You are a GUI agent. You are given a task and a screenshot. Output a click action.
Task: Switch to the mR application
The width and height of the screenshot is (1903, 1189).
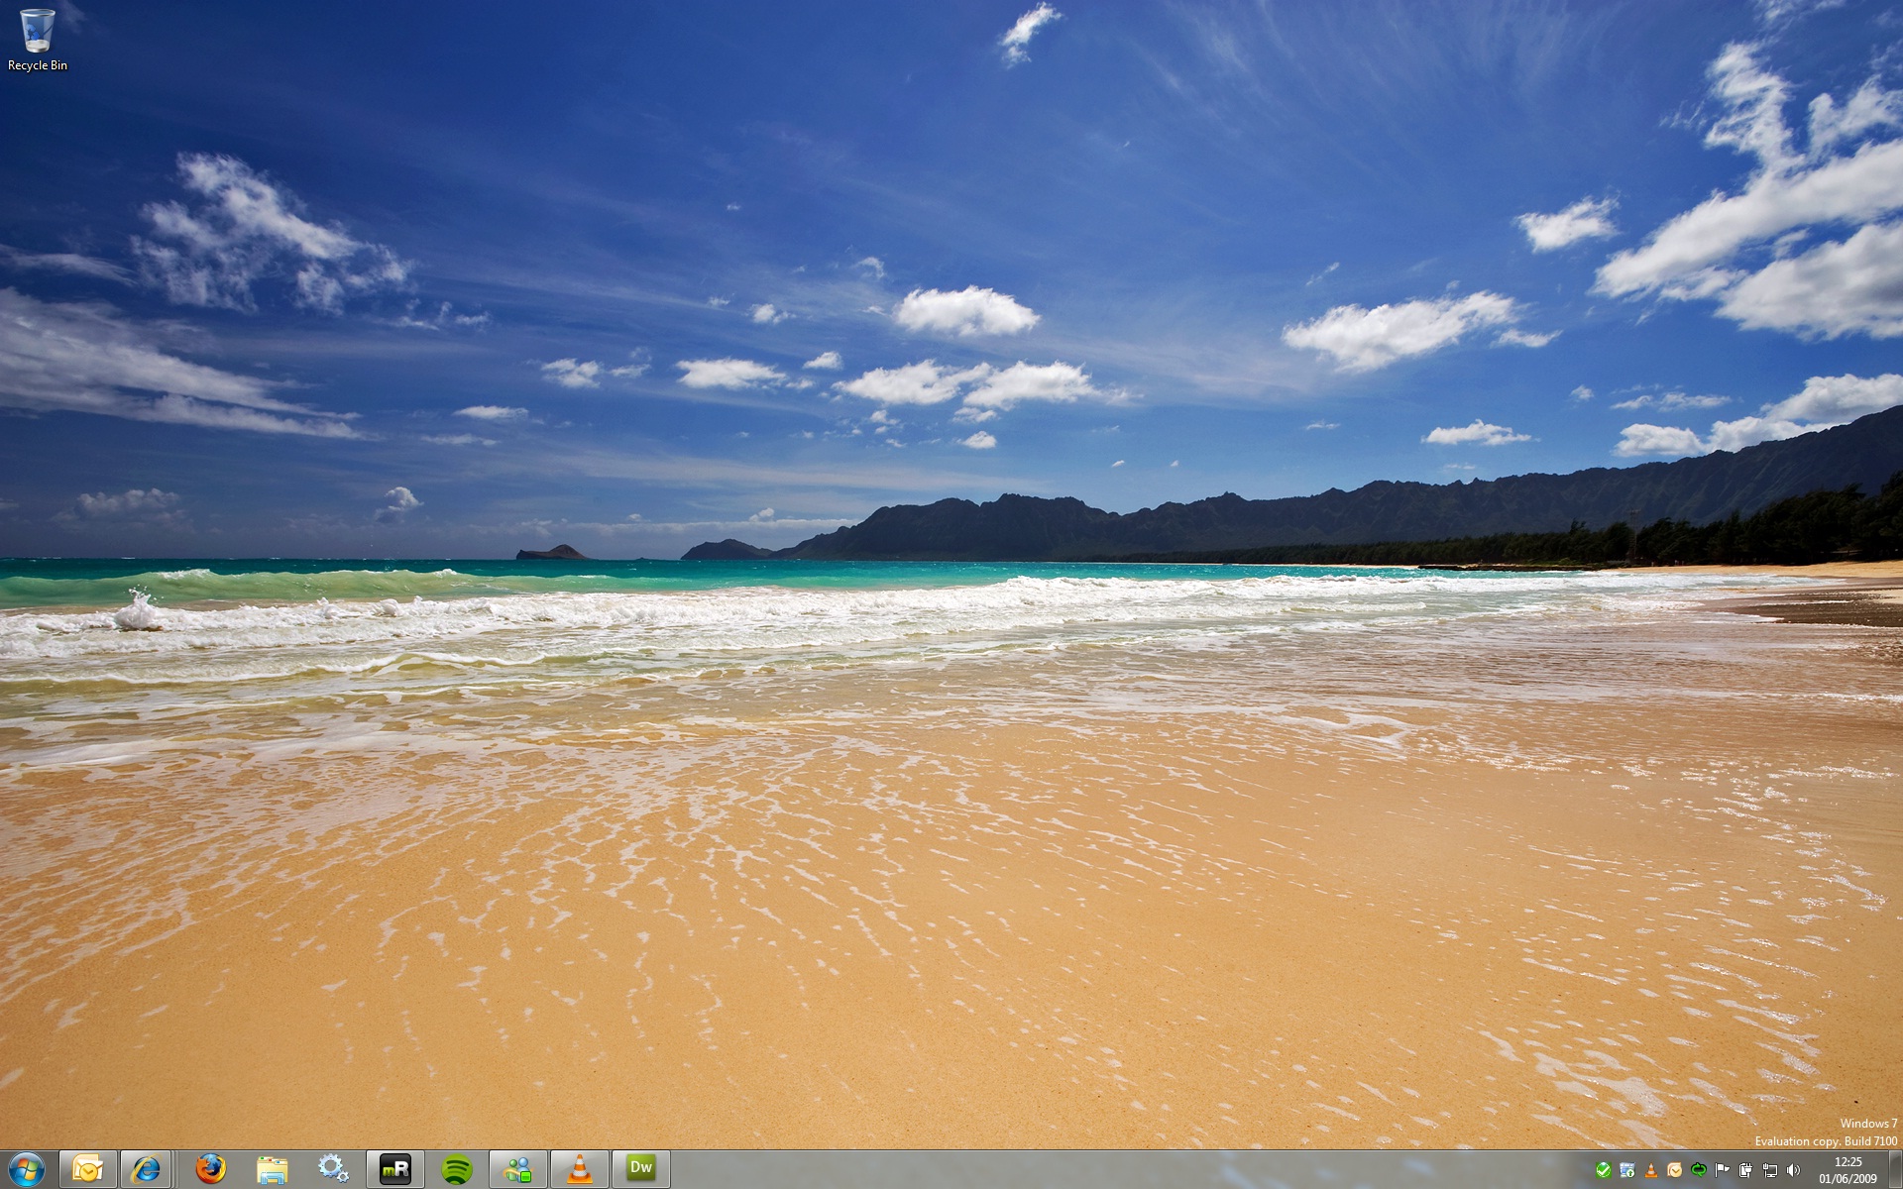(x=394, y=1169)
